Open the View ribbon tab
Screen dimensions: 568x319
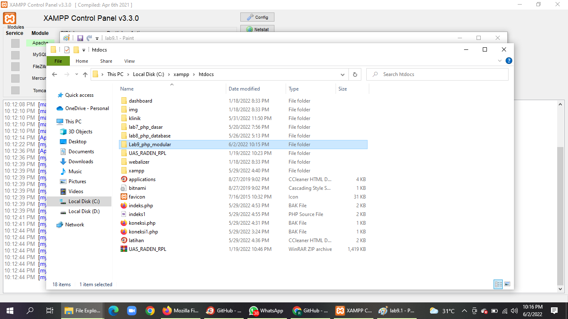[130, 61]
